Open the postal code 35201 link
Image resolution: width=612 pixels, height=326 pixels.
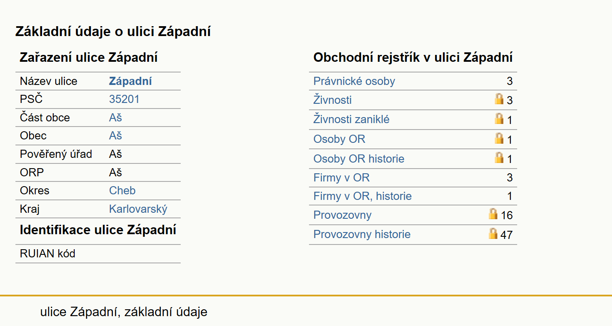pyautogui.click(x=124, y=100)
